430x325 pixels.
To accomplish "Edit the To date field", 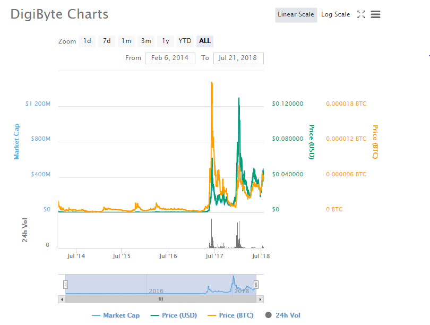I will click(x=238, y=58).
